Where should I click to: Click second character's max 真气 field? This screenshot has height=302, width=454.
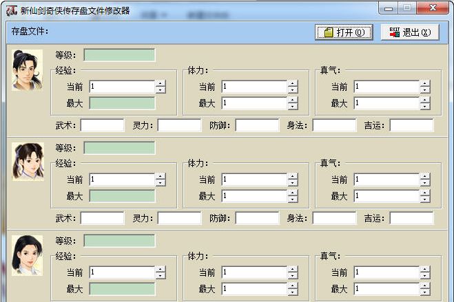pyautogui.click(x=386, y=196)
